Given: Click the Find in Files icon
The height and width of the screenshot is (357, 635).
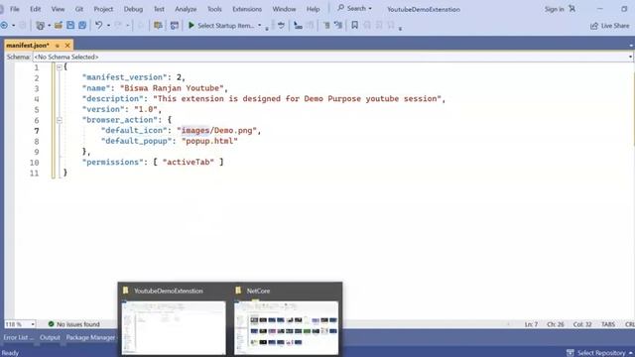Looking at the screenshot, I should click(158, 26).
